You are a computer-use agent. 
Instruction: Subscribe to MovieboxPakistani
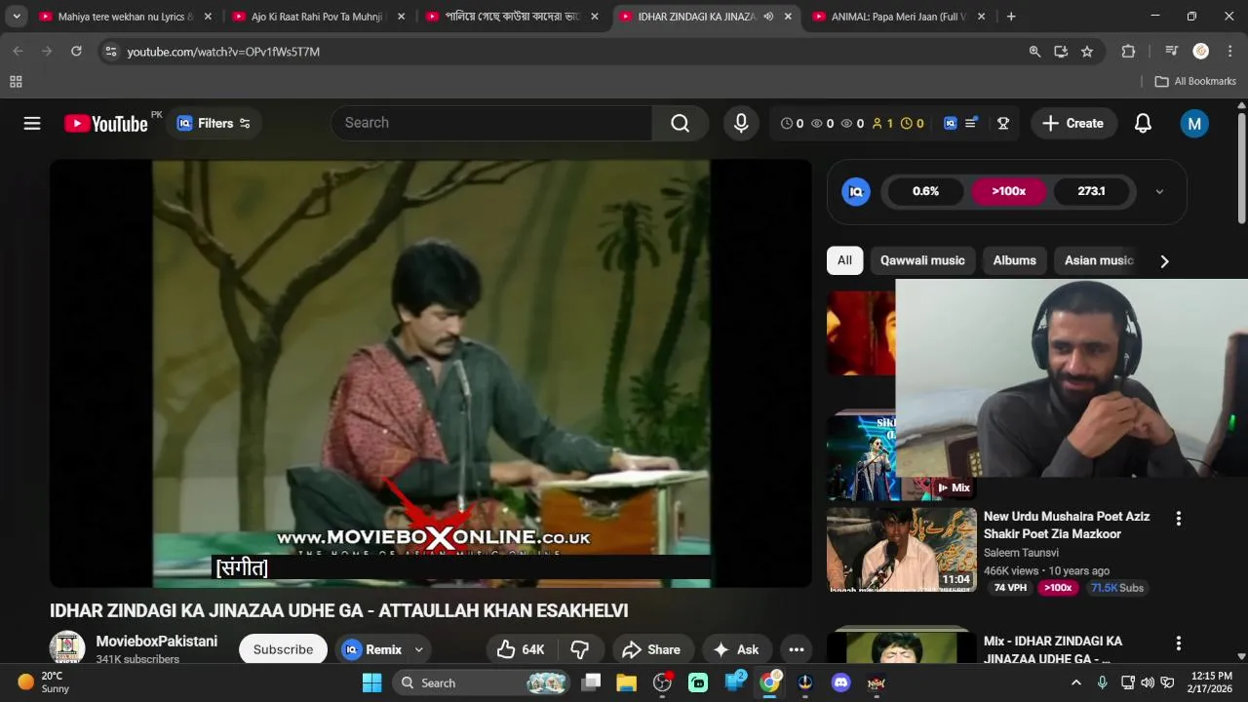pyautogui.click(x=283, y=649)
